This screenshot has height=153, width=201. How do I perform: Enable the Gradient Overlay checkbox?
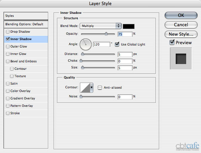click(8, 98)
